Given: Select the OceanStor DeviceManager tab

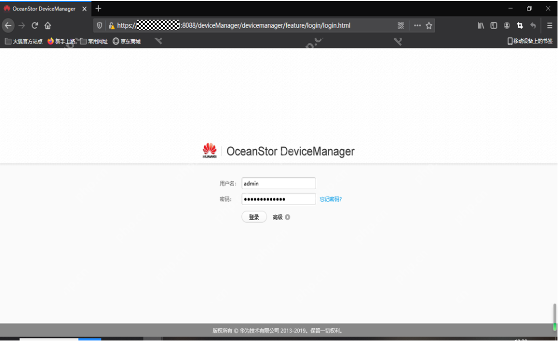Looking at the screenshot, I should click(44, 9).
